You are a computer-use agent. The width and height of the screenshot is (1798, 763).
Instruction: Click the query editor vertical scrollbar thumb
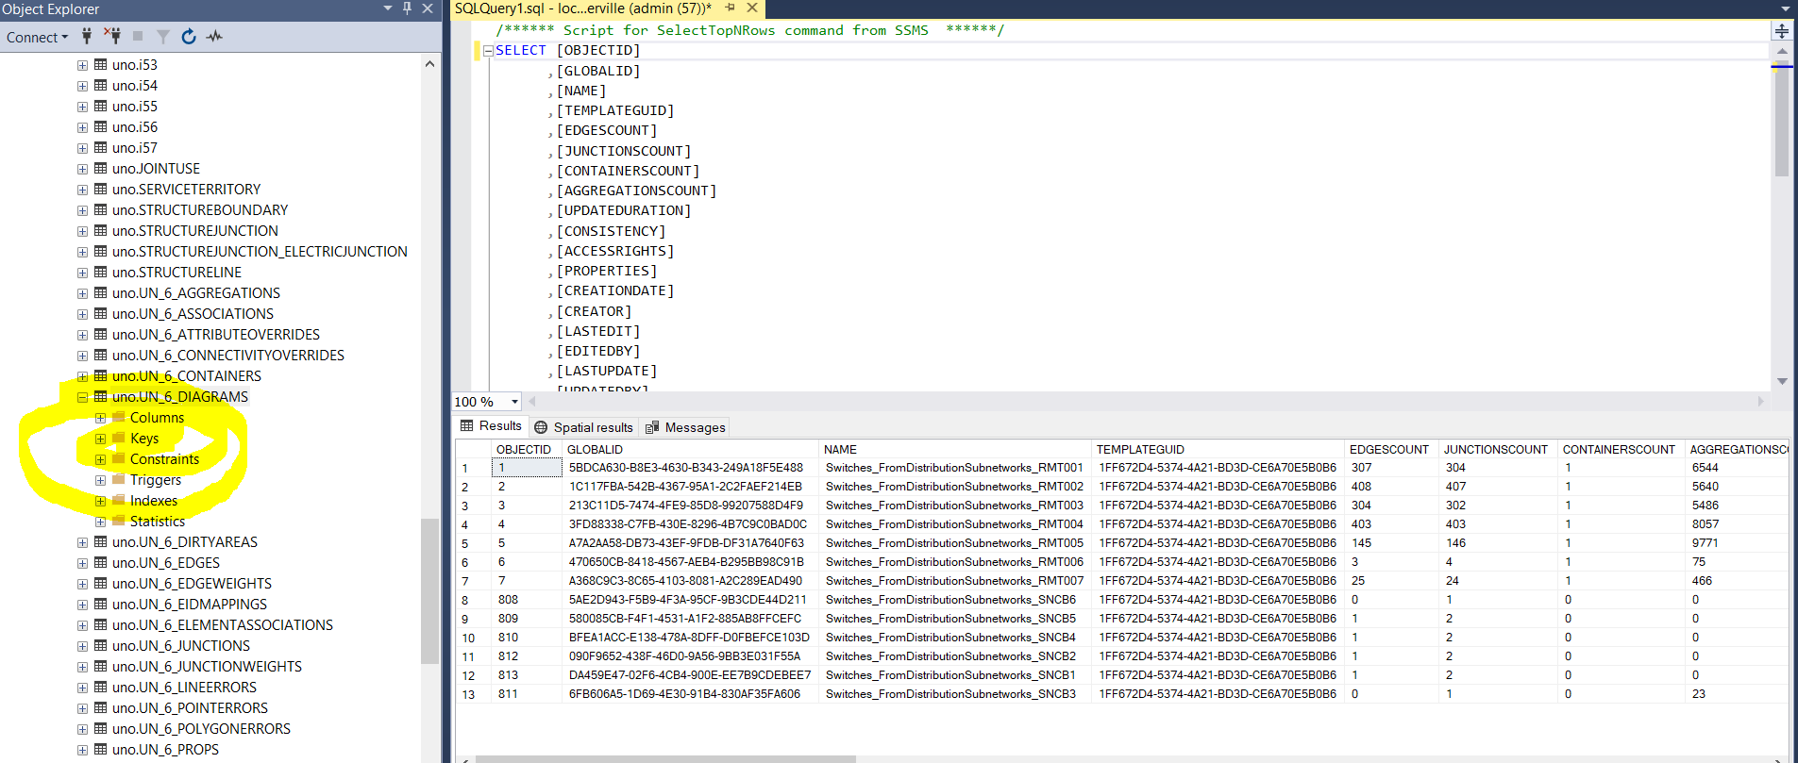[1782, 120]
